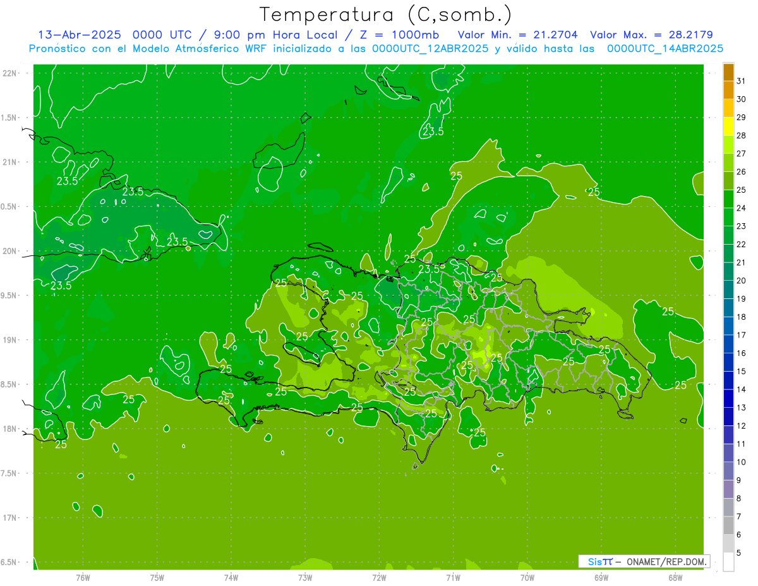Click the "70W" longitude axis label
Image resolution: width=758 pixels, height=586 pixels.
tap(527, 577)
